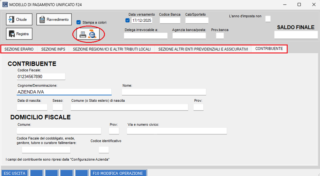The image size is (320, 176).
Task: Click the Ravvedimento calculator icon
Action: coord(42,20)
